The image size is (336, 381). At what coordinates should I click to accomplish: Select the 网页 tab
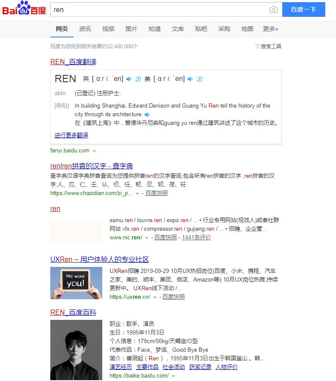[62, 29]
